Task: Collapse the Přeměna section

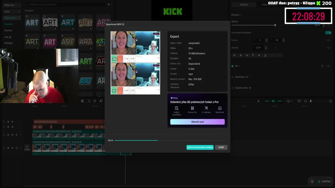Action: click(241, 15)
